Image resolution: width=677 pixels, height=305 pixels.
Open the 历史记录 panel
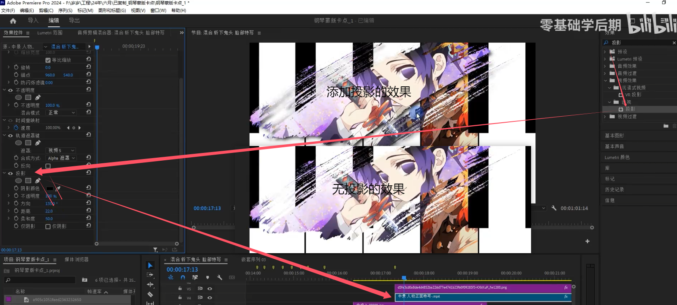click(x=614, y=190)
